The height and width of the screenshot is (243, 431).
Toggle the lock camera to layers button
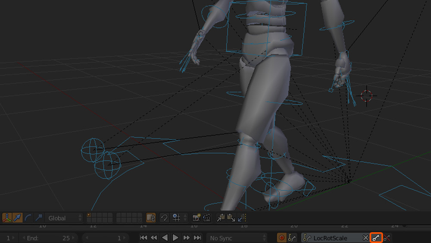(150, 218)
